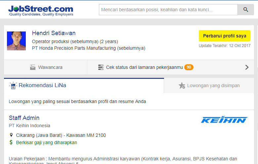Screen dimensions: 258x164
Task: Click the location pin icon
Action: tap(11, 135)
